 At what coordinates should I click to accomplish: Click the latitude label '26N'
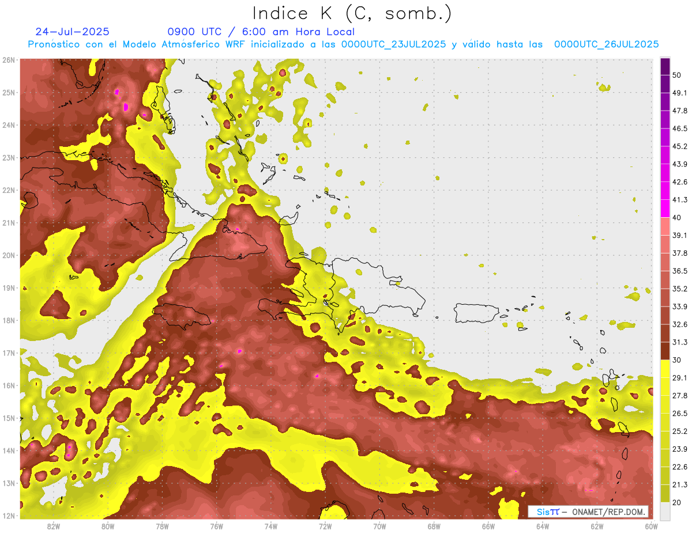9,60
